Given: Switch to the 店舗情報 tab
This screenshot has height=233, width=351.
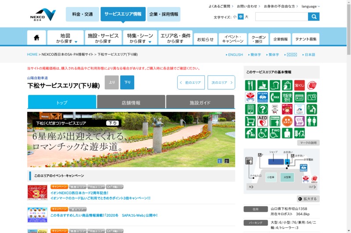Looking at the screenshot, I should tap(131, 102).
